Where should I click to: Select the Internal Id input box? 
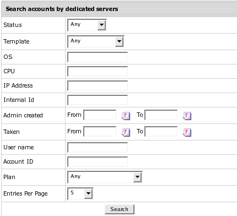[98, 100]
